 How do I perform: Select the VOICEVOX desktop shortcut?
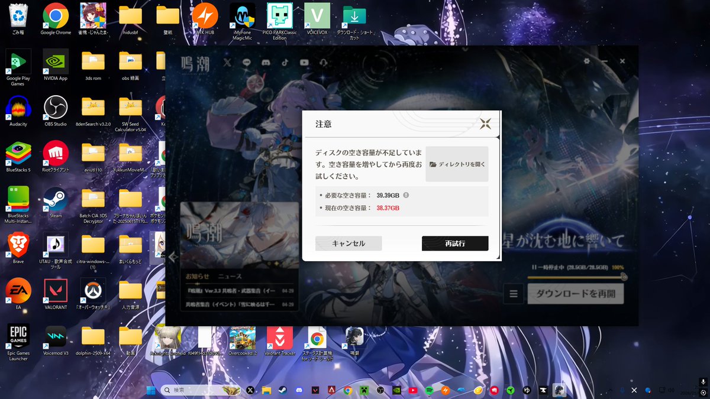point(317,20)
